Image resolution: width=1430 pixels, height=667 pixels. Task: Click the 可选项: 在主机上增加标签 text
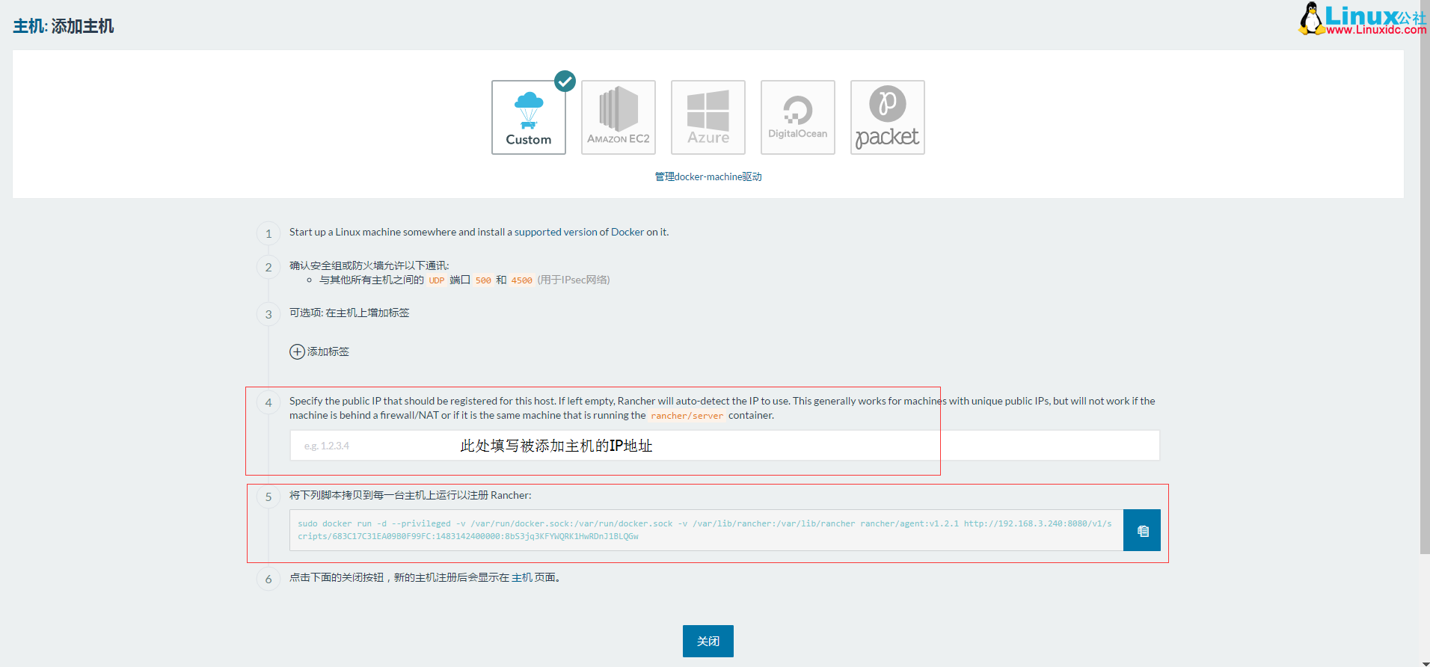click(x=349, y=313)
